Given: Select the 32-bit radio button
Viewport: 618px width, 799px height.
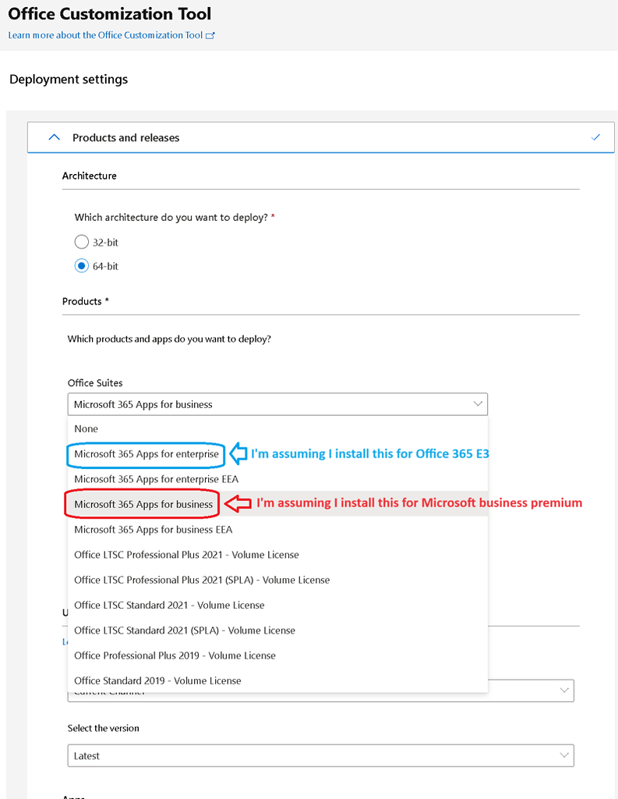Looking at the screenshot, I should (x=81, y=242).
